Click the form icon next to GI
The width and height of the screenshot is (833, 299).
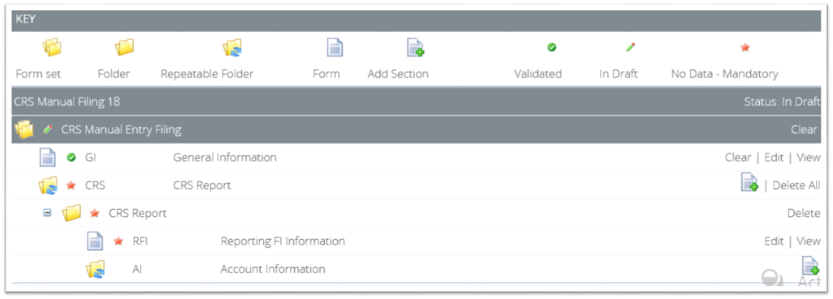pyautogui.click(x=47, y=158)
